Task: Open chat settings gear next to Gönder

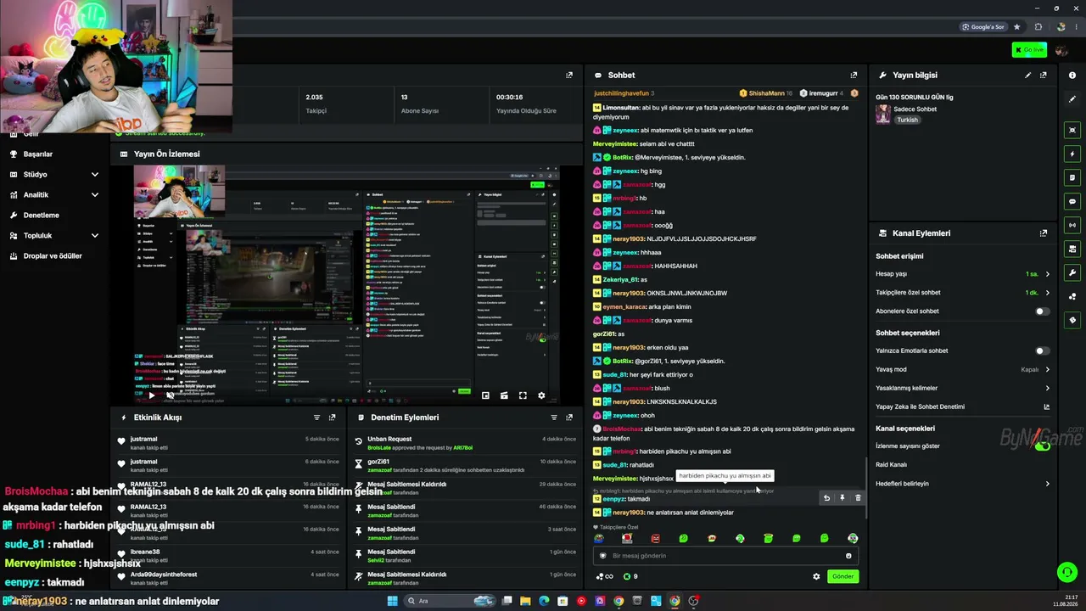Action: (816, 576)
